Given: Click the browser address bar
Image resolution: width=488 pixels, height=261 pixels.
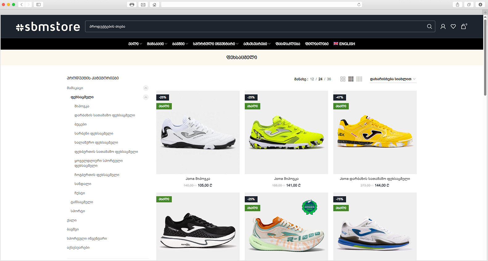Looking at the screenshot, I should click(262, 5).
